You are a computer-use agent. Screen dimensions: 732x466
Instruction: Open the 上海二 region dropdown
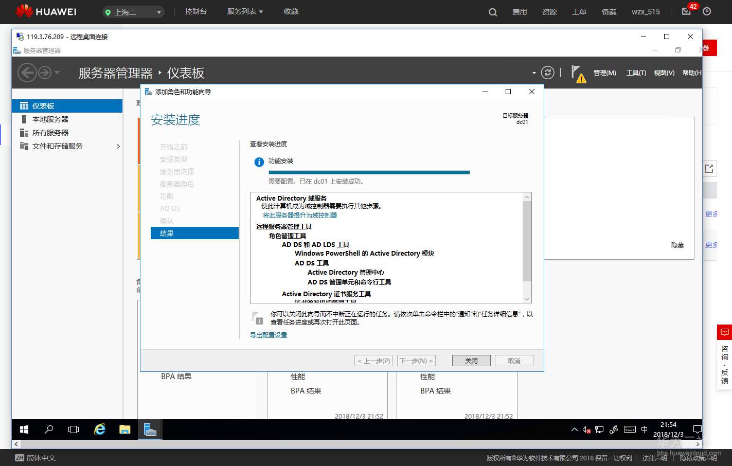point(133,11)
